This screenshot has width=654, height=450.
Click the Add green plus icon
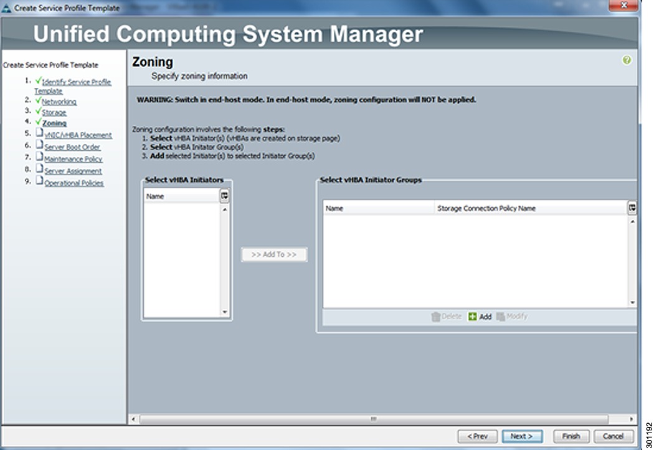pos(472,317)
